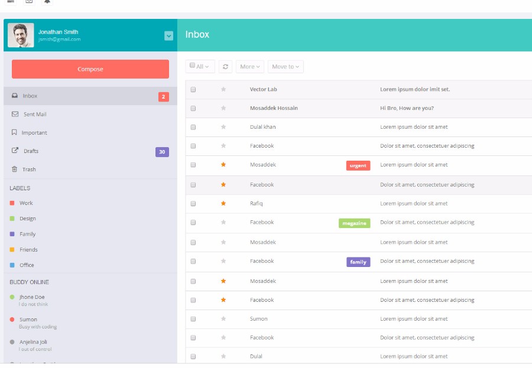Viewport: 532px width, 368px height.
Task: Open the Move to dropdown
Action: tap(286, 67)
